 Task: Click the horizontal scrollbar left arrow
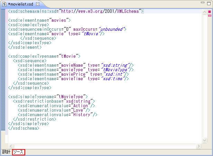point(11,146)
